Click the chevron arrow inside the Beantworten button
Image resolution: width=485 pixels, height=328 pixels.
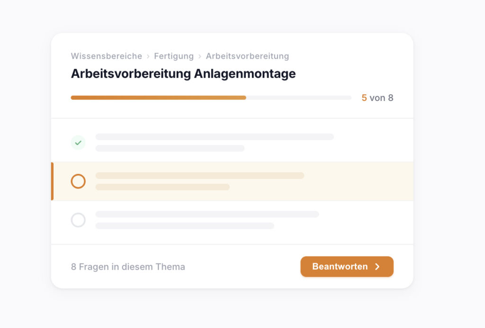tap(377, 266)
